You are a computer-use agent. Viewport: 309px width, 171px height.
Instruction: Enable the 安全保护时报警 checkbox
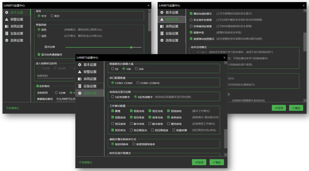[x=191, y=20]
